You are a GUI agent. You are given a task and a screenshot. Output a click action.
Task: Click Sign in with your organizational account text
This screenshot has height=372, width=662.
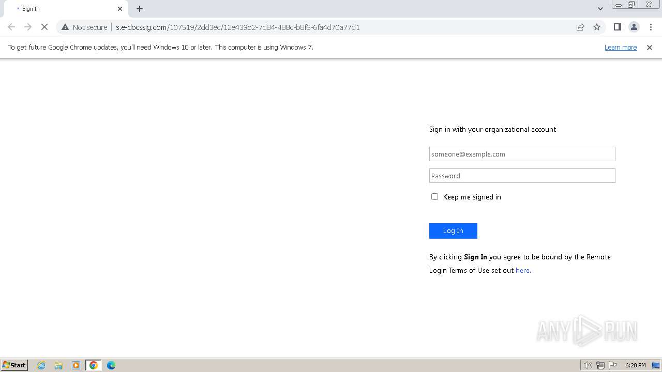coord(492,129)
